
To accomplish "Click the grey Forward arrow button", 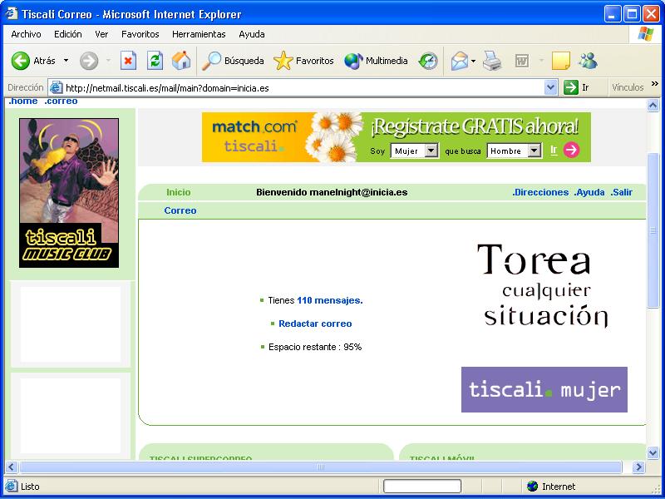I will [x=89, y=61].
